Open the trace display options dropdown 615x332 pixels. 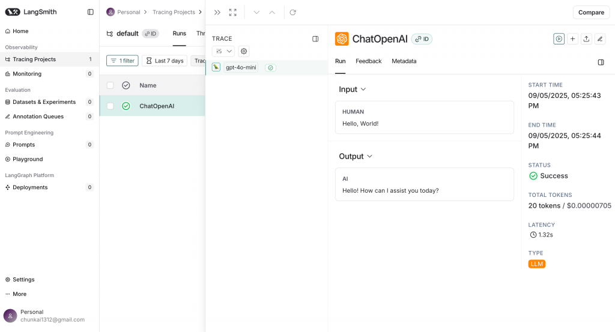[x=223, y=52]
